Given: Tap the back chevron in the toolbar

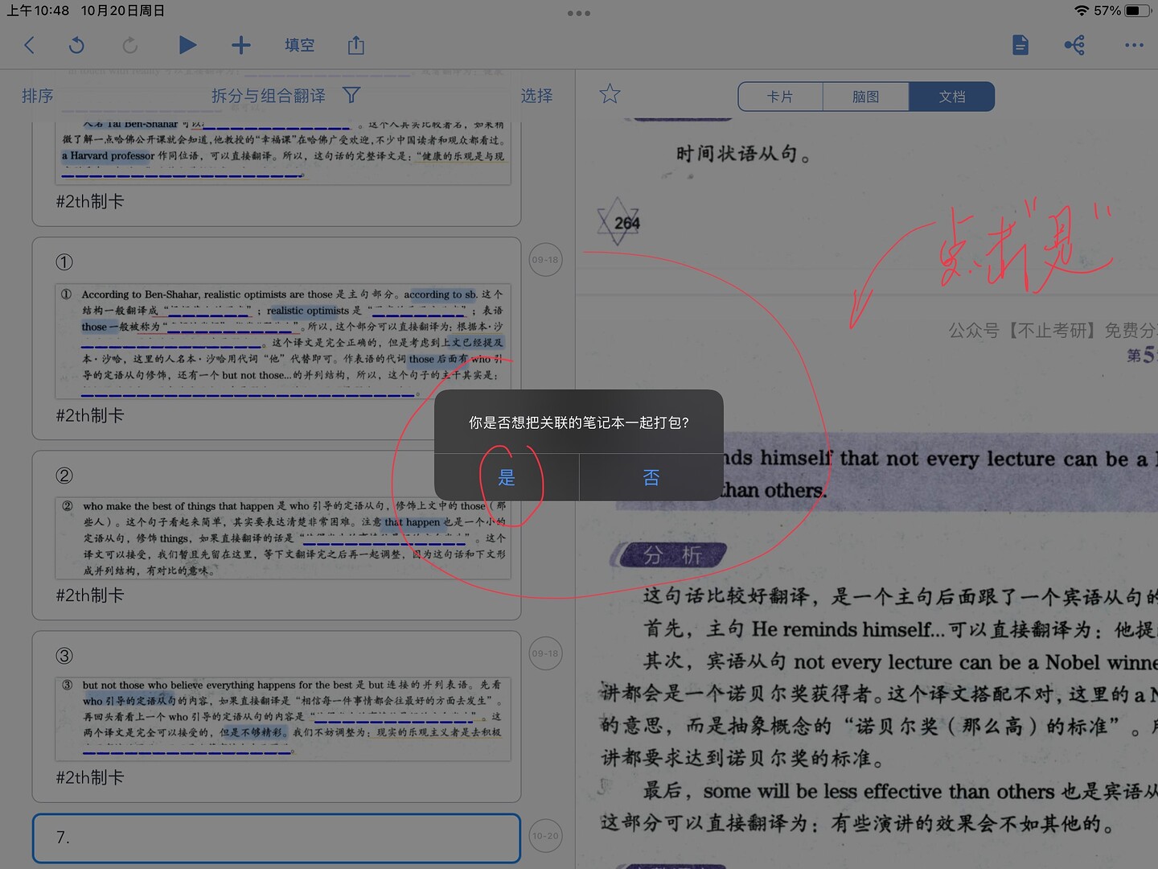Looking at the screenshot, I should pyautogui.click(x=30, y=45).
